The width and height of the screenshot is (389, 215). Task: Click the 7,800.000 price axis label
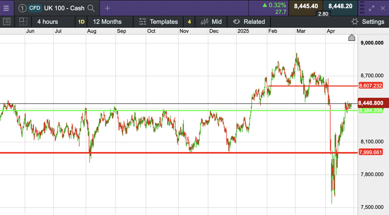point(372,174)
